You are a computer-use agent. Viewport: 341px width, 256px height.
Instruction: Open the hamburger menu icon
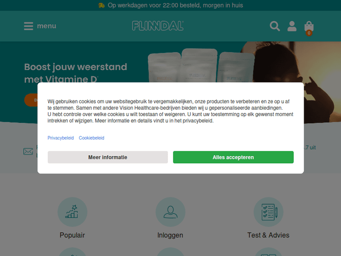(29, 26)
